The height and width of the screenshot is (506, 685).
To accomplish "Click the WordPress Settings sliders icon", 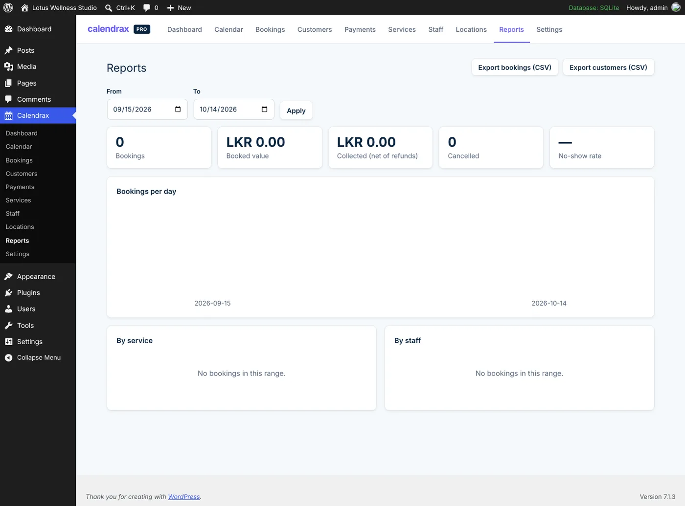I will tap(8, 342).
